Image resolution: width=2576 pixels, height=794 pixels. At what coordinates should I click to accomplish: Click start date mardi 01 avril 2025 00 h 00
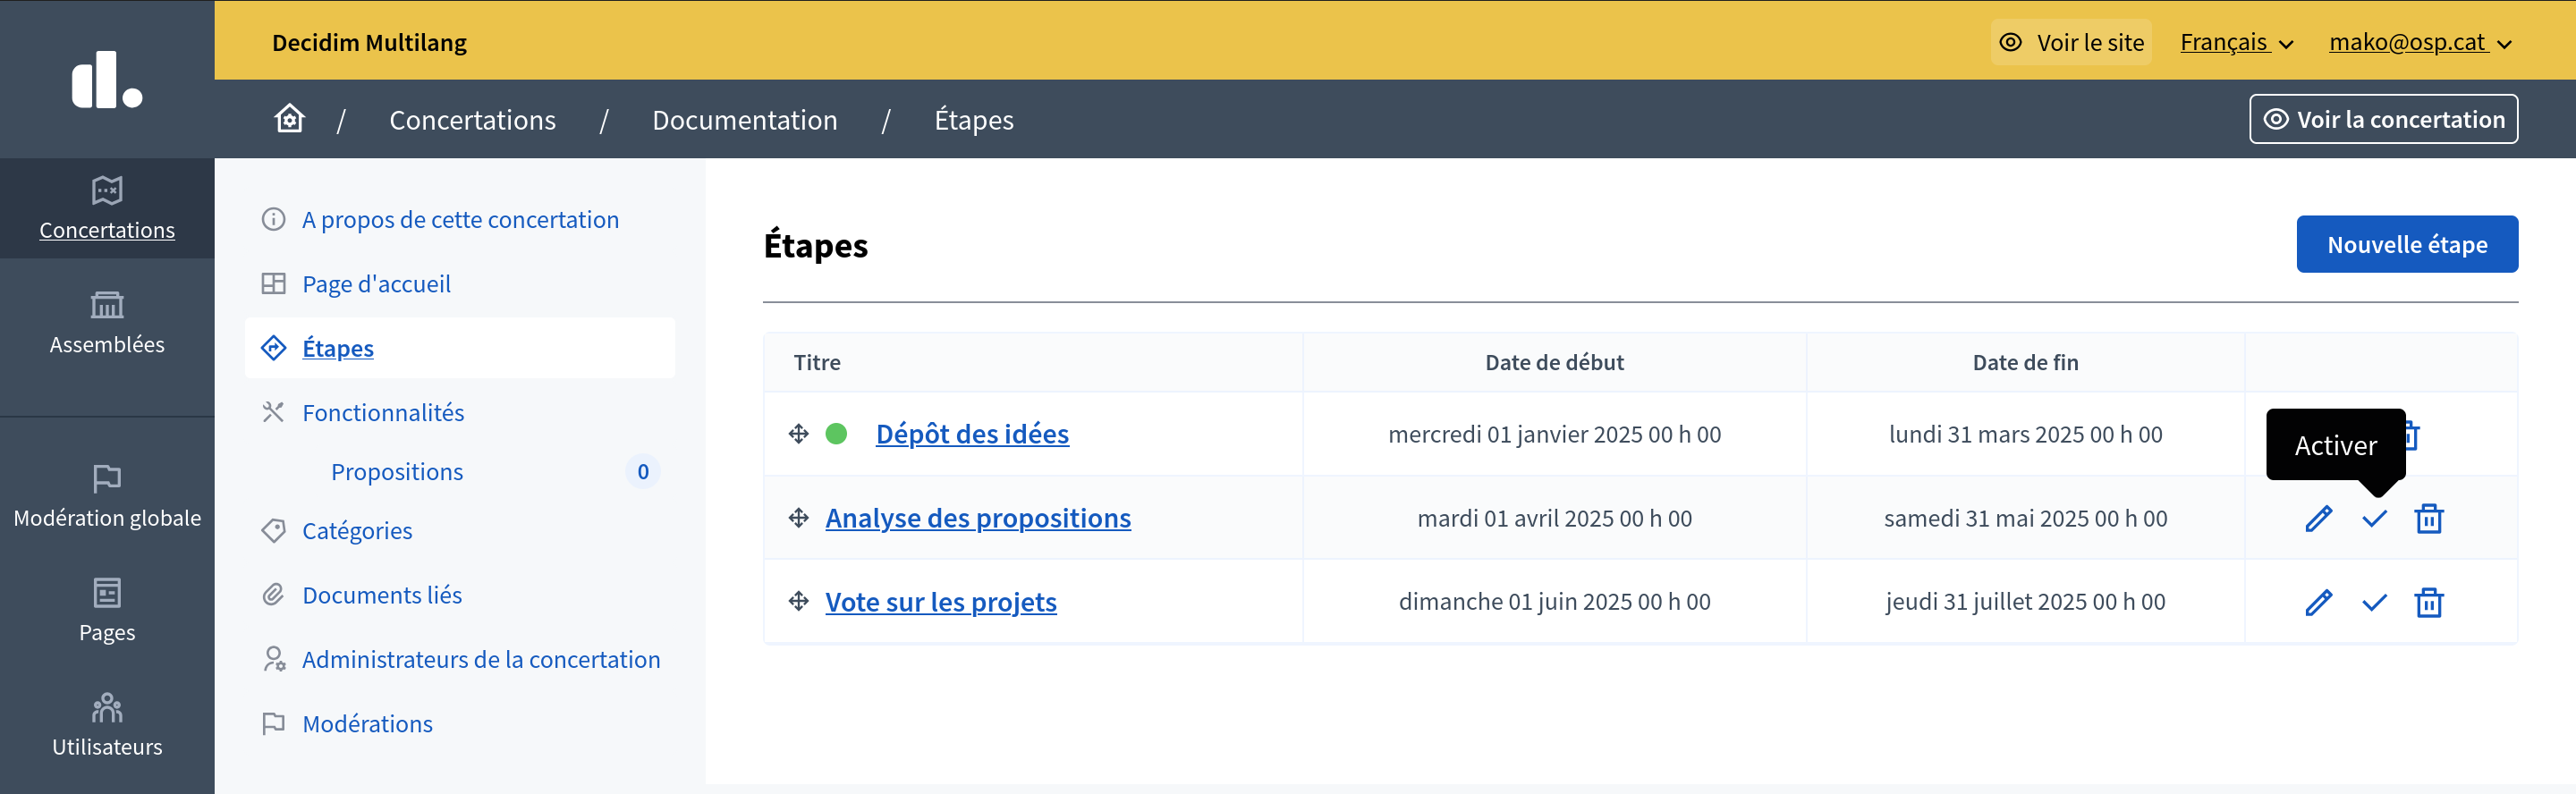point(1554,518)
